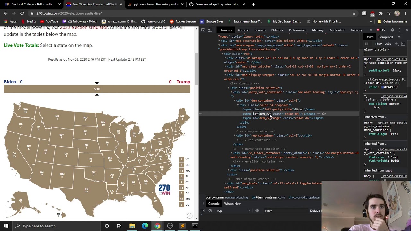The height and width of the screenshot is (231, 411).
Task: Add a new style rule with plus icon
Action: tap(396, 44)
